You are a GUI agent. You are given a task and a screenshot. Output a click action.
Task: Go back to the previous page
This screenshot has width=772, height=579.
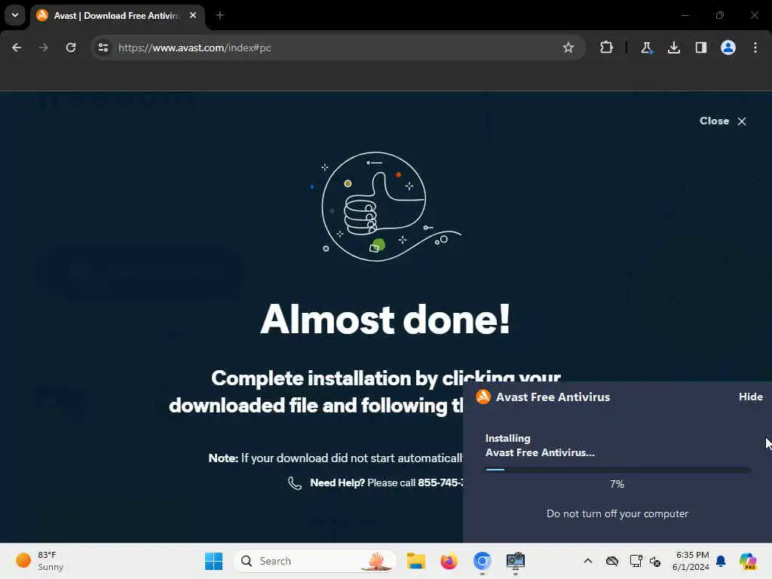[x=17, y=47]
